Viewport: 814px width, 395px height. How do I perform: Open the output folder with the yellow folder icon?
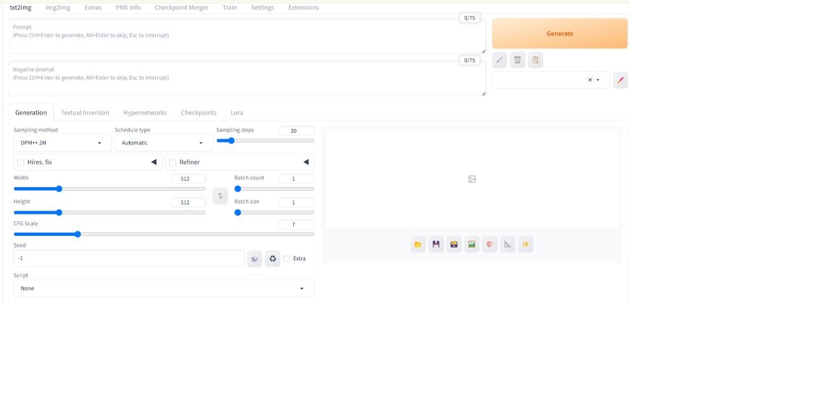[x=418, y=244]
